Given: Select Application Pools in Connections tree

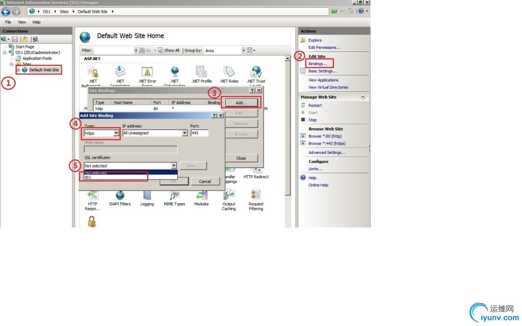Looking at the screenshot, I should pos(37,58).
